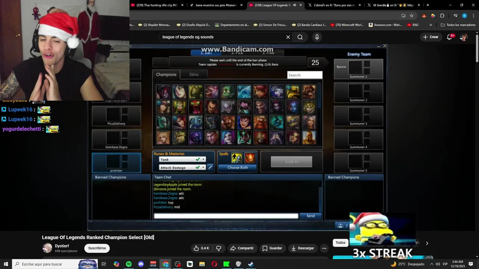Open Chrome profile button

point(464,16)
